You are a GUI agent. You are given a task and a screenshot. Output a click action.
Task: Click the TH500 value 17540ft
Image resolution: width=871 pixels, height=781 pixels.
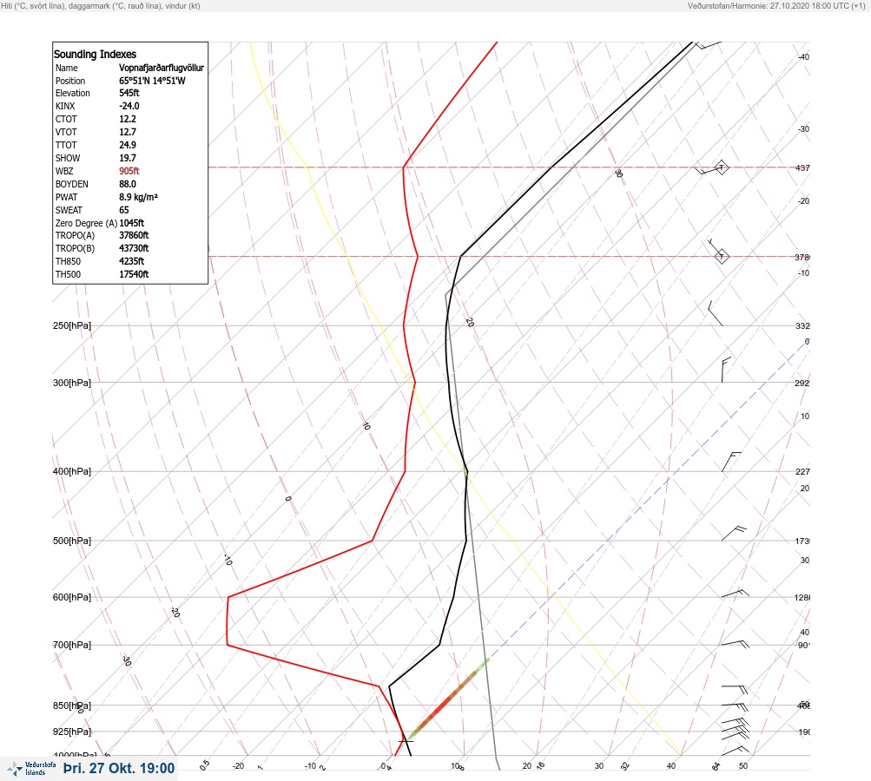[x=134, y=274]
